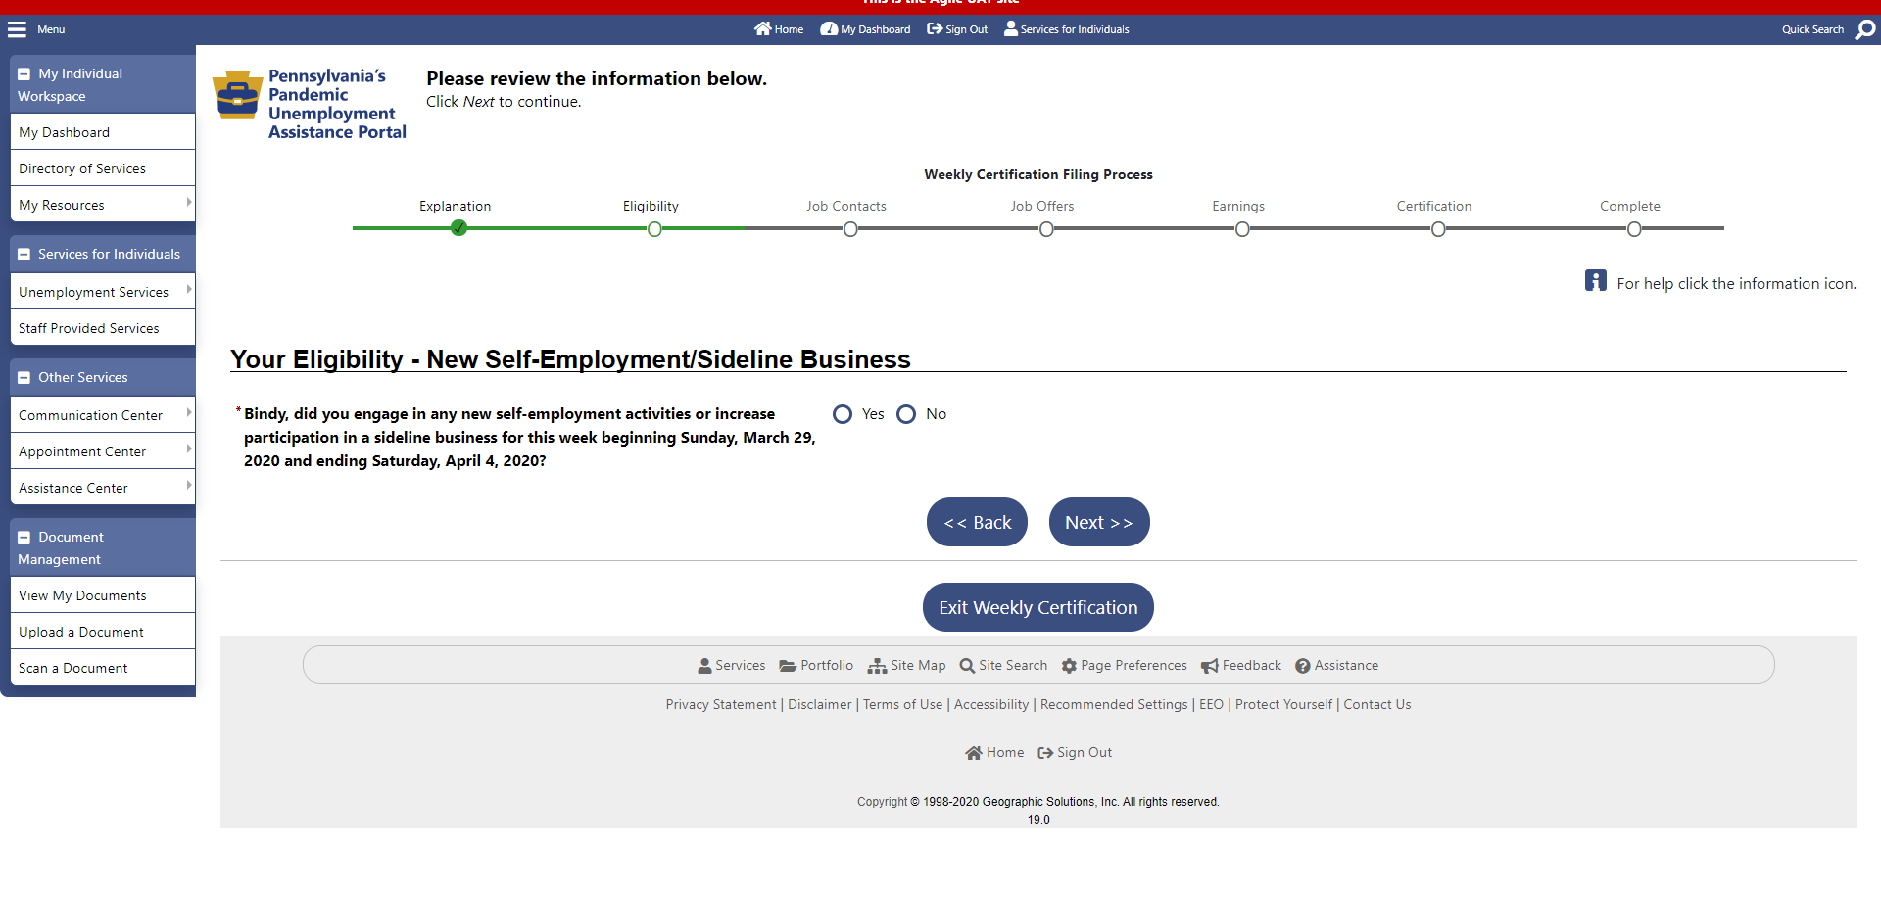Click the blue help information icon

[x=1595, y=281]
